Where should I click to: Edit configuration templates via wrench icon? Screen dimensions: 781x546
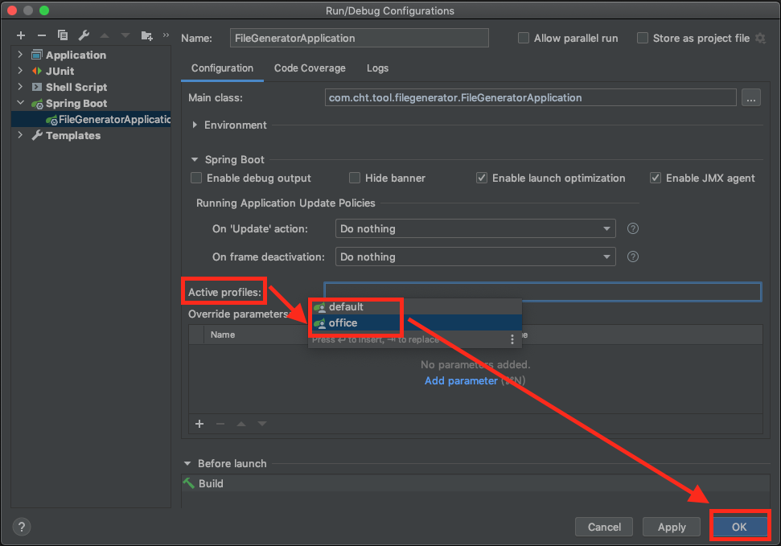[84, 35]
